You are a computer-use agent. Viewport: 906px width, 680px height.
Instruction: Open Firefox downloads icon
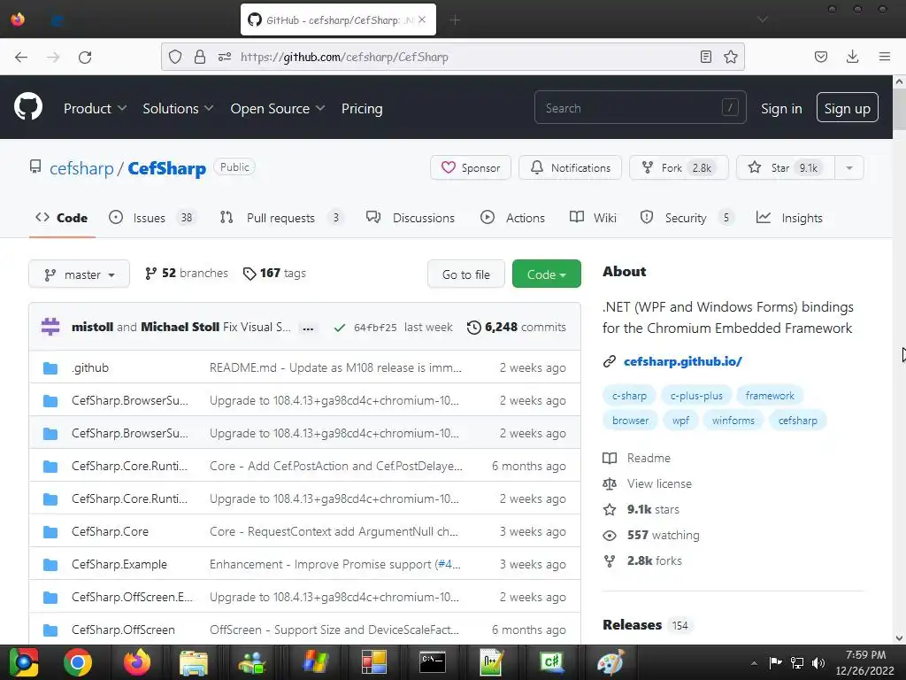pyautogui.click(x=852, y=57)
